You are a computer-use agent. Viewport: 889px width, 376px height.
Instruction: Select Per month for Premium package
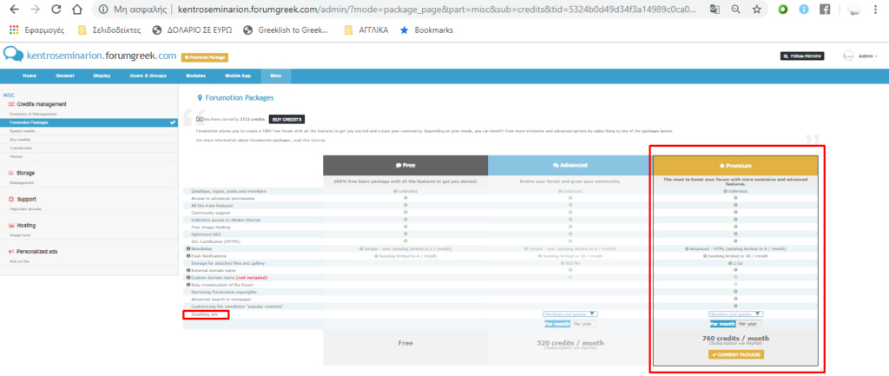coord(723,324)
